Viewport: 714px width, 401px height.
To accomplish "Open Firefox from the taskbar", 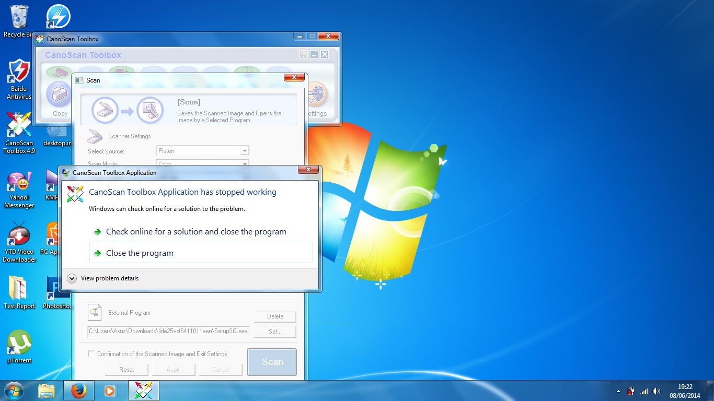I will (79, 391).
